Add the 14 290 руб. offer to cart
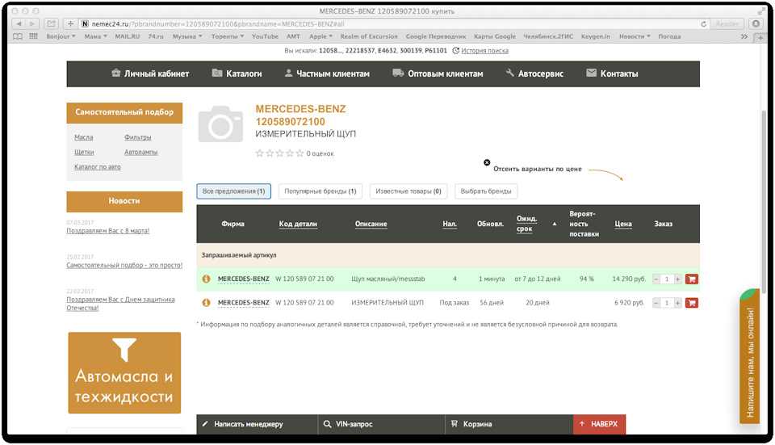This screenshot has height=445, width=775. (x=691, y=279)
